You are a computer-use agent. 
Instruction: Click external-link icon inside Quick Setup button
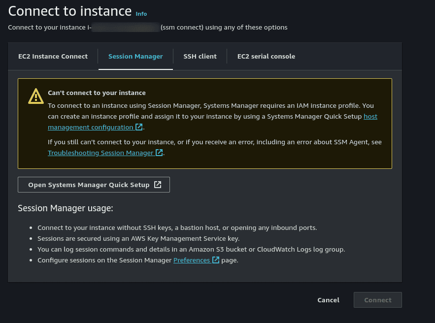[x=158, y=185]
